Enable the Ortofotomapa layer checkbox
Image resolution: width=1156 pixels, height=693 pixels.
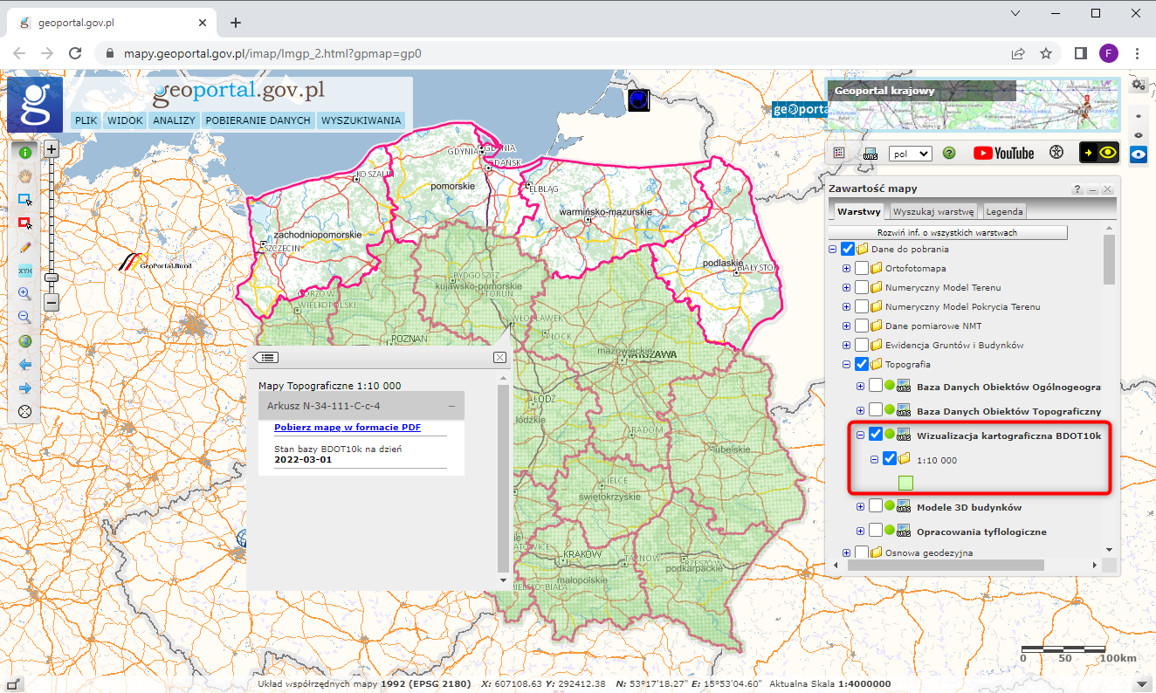[862, 268]
